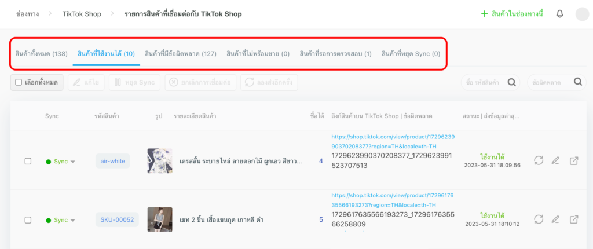Open external link icon for air-white row
Screen dimensions: 593x249
[574, 161]
